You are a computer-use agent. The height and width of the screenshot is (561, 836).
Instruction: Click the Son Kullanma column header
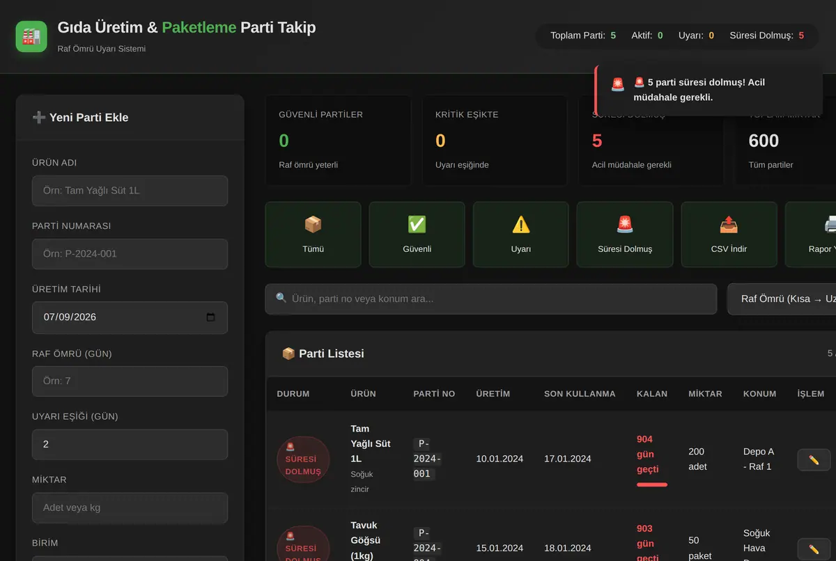click(580, 394)
